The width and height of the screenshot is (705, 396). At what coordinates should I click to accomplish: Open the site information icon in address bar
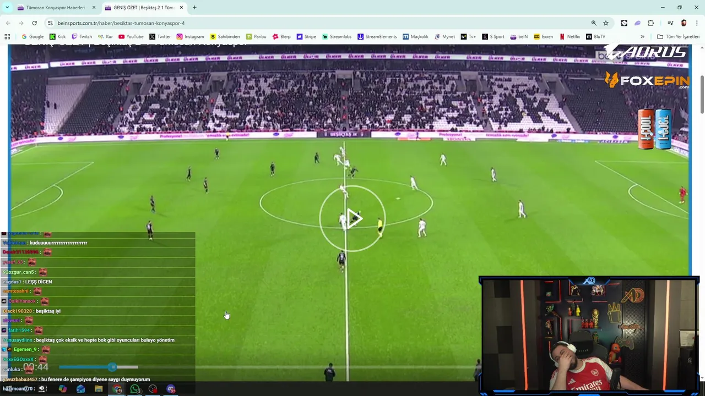pyautogui.click(x=50, y=23)
